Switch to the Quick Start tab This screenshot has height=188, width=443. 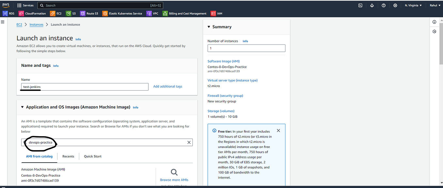[x=92, y=156]
